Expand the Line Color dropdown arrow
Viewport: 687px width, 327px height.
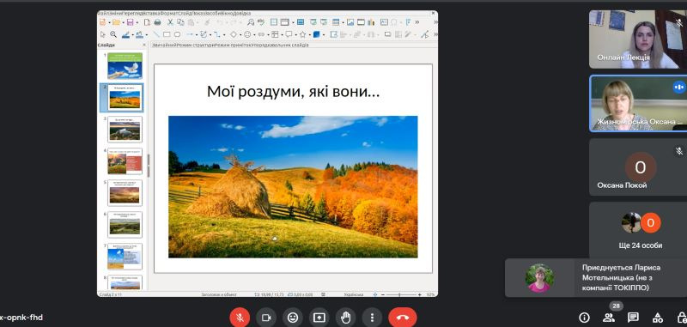point(133,35)
